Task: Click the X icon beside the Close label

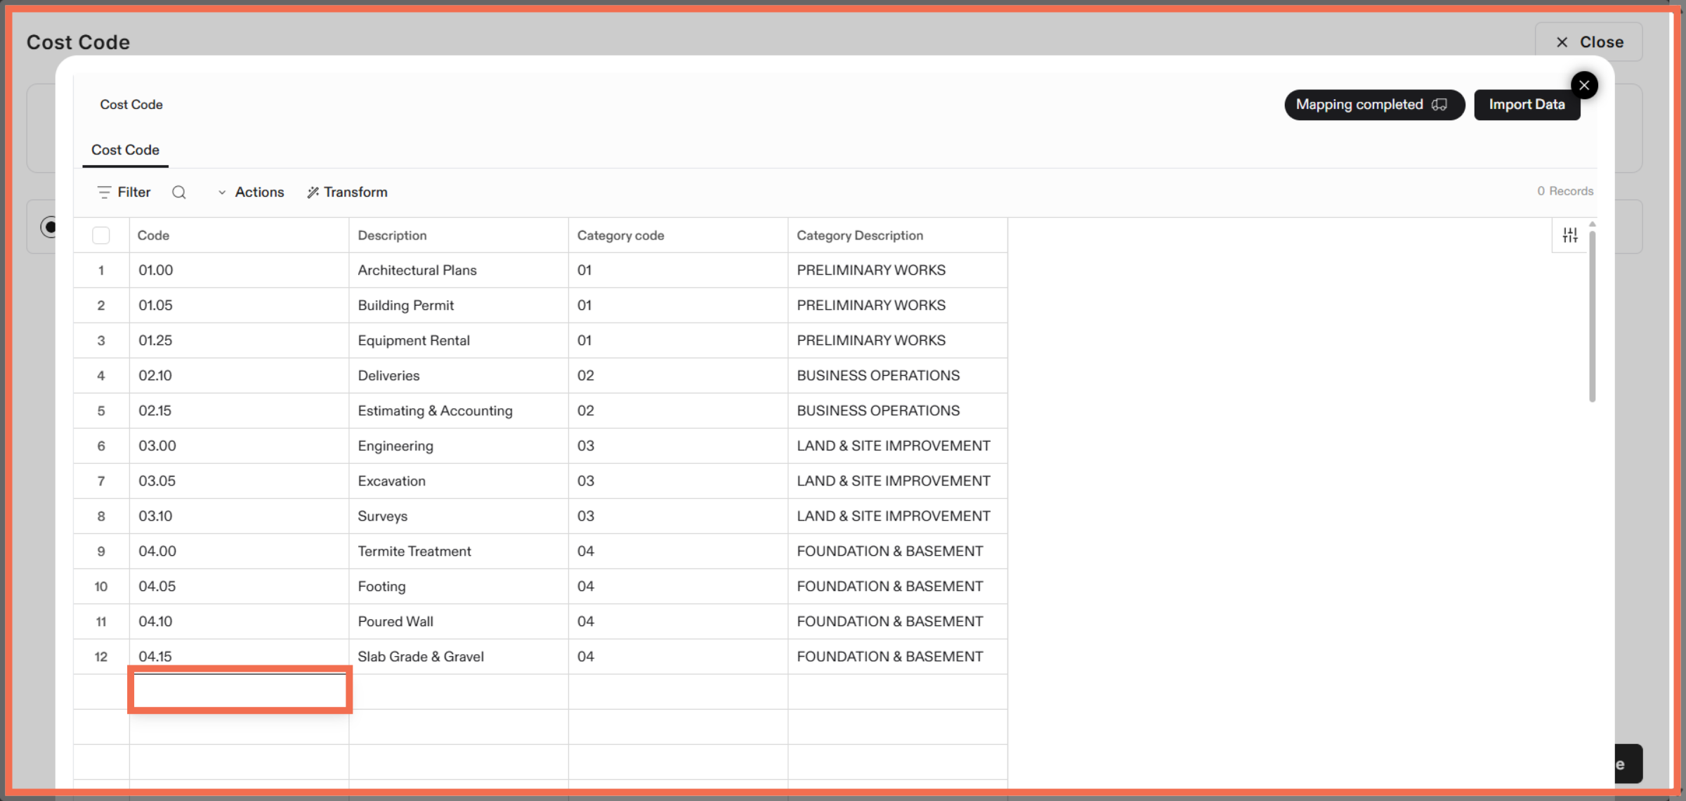Action: tap(1562, 42)
